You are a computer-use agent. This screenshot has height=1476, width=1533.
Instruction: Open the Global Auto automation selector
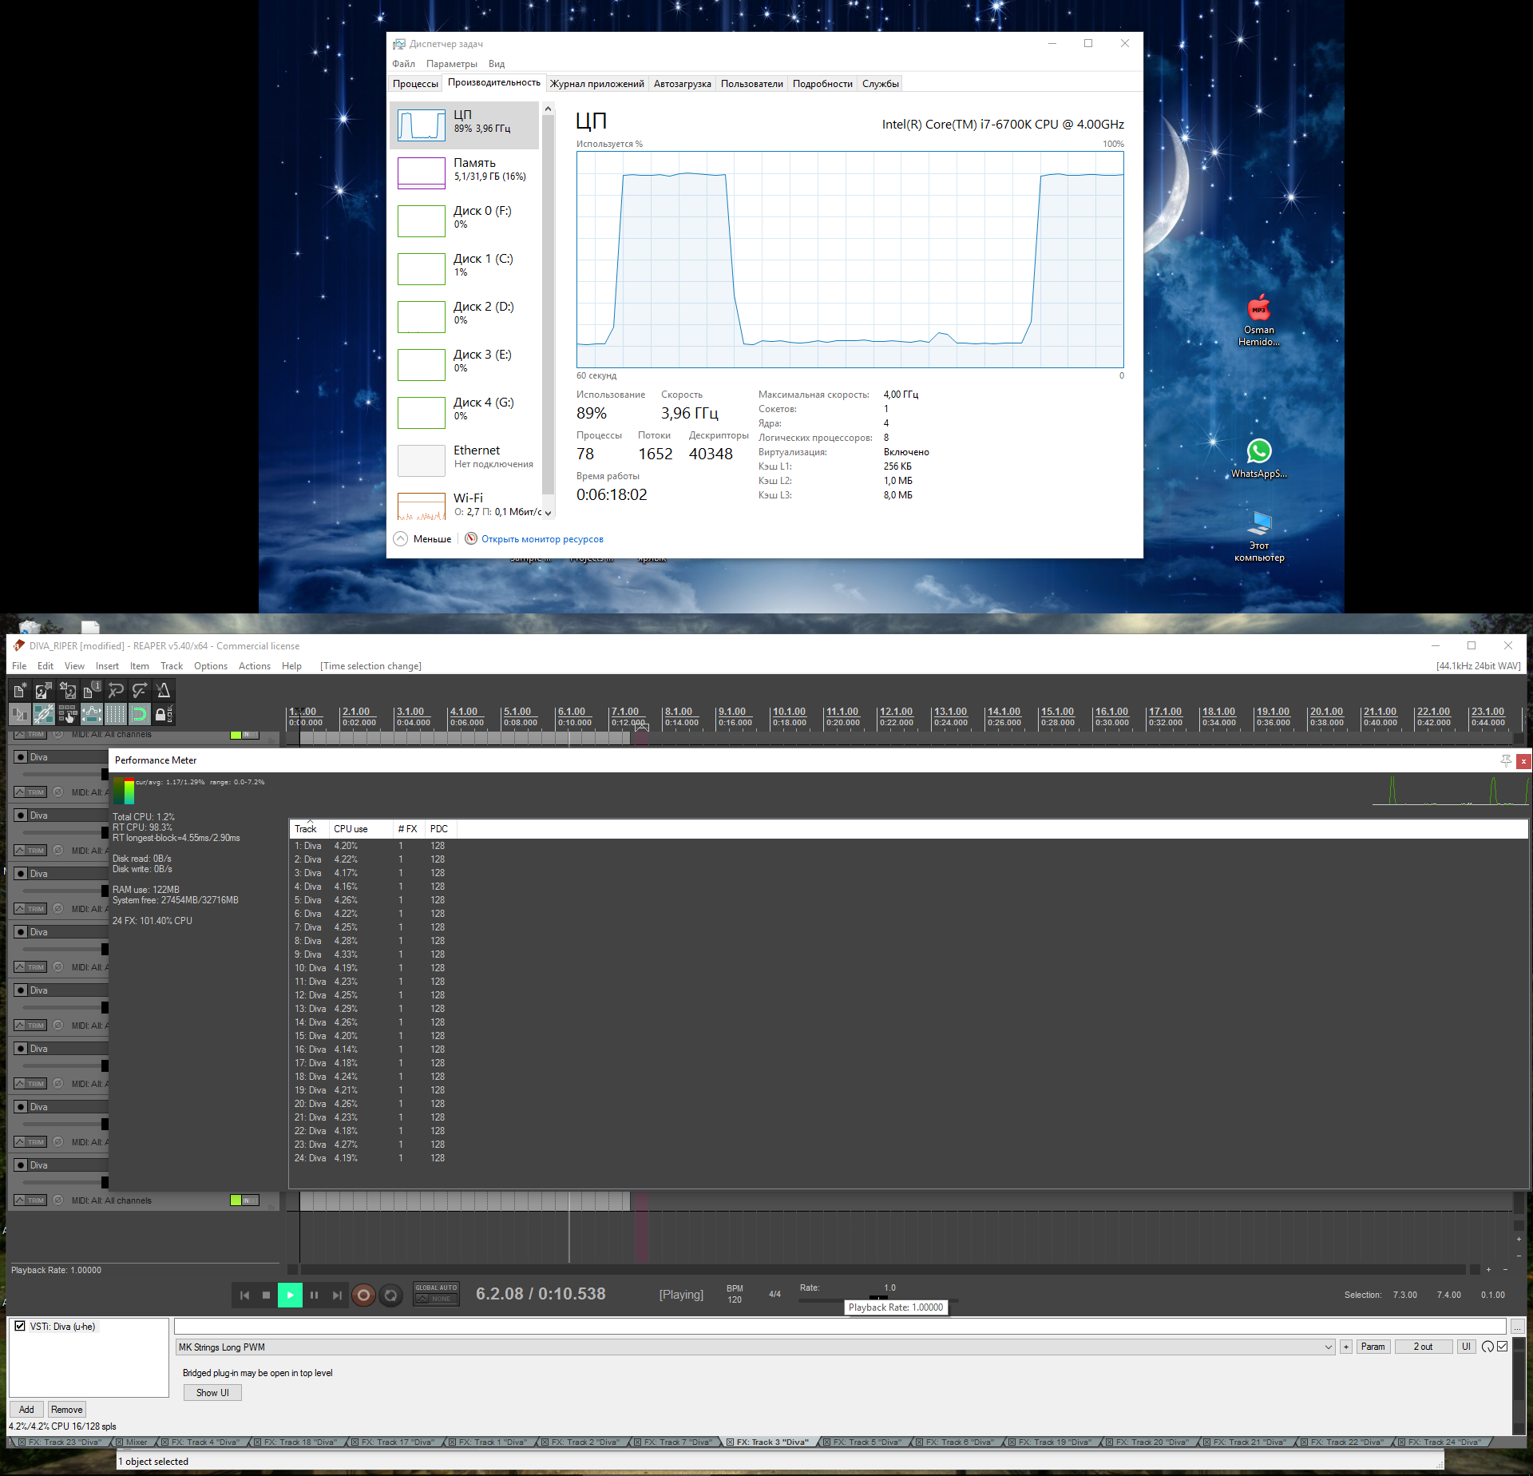[x=436, y=1293]
